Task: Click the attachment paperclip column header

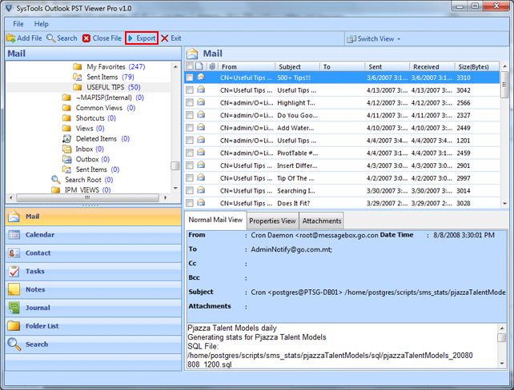Action: coord(212,66)
